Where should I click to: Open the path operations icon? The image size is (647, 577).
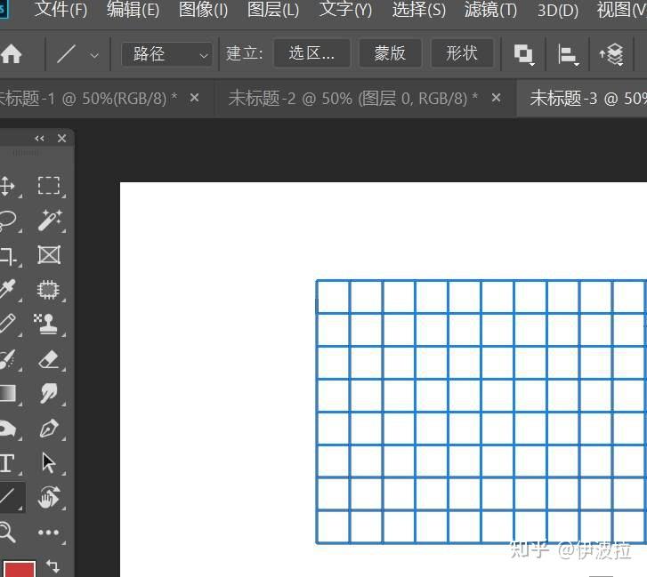click(523, 54)
